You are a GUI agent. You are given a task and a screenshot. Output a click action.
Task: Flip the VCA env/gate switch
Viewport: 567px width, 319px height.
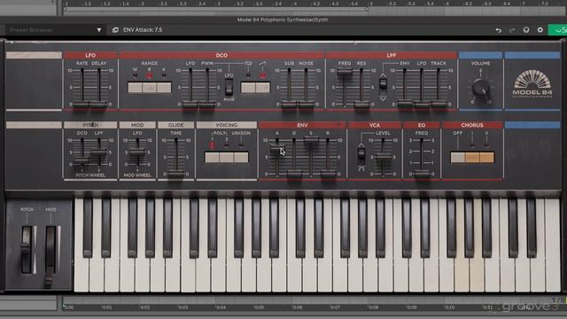[361, 153]
